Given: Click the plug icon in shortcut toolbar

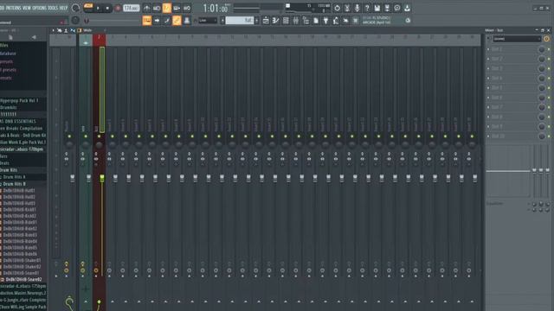Looking at the screenshot, I should click(325, 21).
